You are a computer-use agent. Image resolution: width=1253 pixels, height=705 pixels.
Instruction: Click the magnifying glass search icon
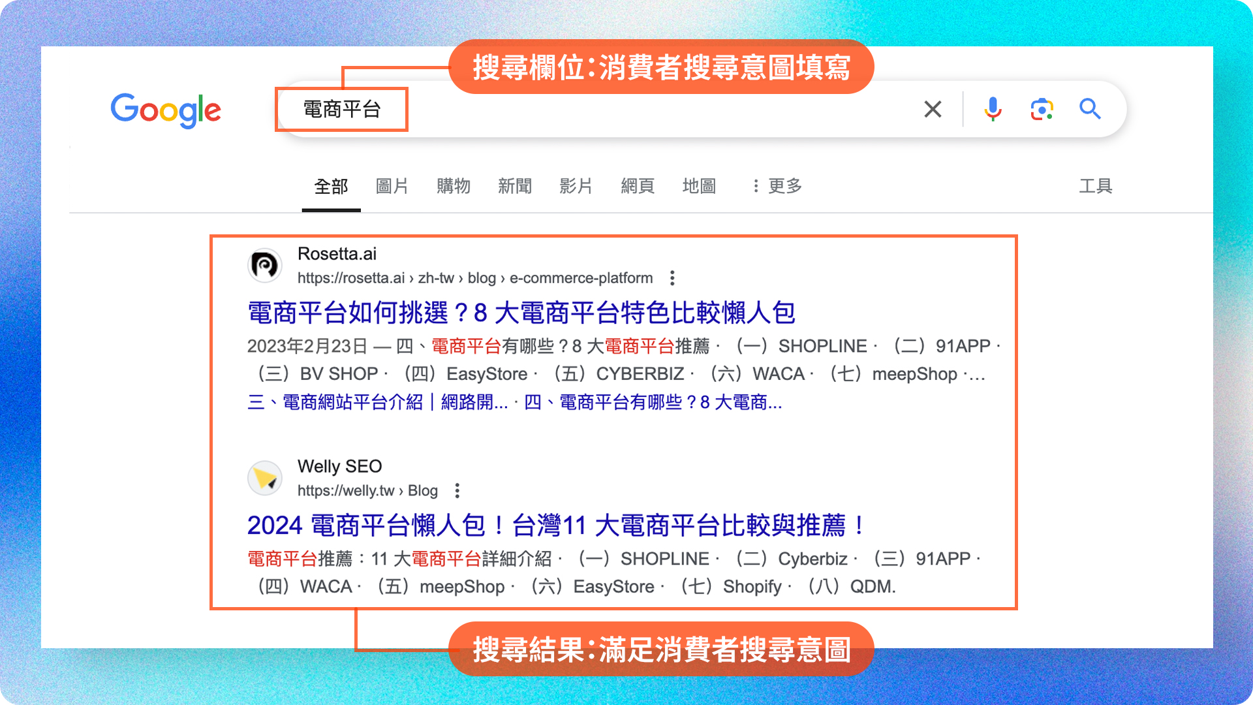tap(1091, 109)
